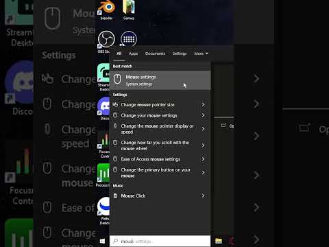Expand chevron for mouse pointer display or speed
This screenshot has width=329, height=247.
(x=203, y=129)
